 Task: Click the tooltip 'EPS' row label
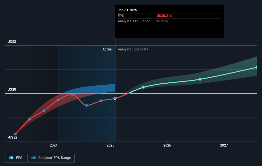click(121, 16)
